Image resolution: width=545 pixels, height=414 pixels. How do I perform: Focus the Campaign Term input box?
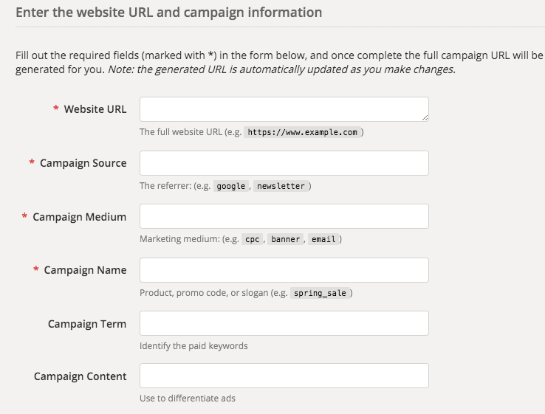284,323
